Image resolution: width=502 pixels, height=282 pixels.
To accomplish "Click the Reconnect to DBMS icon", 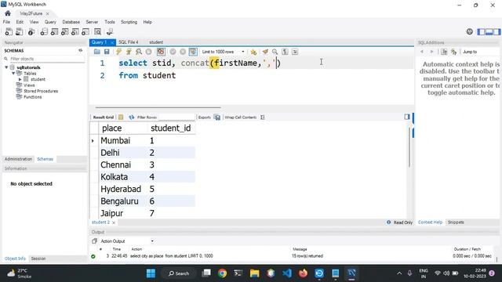I will tap(110, 31).
